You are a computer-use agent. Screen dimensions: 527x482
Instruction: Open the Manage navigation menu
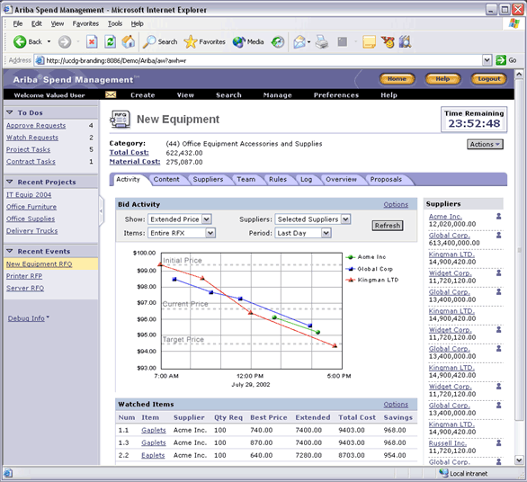277,95
